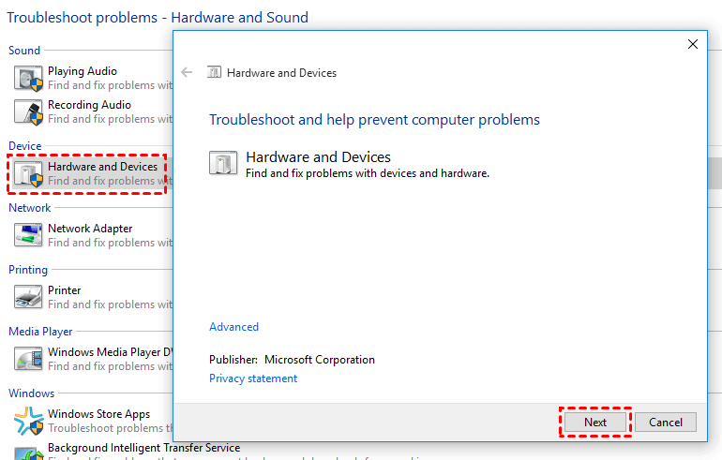The height and width of the screenshot is (460, 722).
Task: Open the Advanced options link
Action: coord(233,327)
